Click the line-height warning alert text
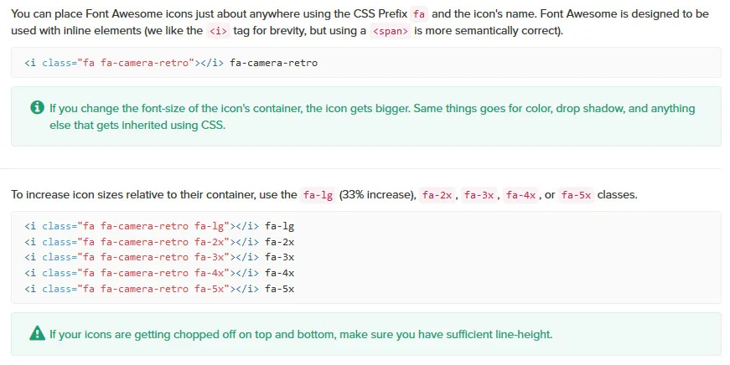This screenshot has width=730, height=365. coord(301,334)
